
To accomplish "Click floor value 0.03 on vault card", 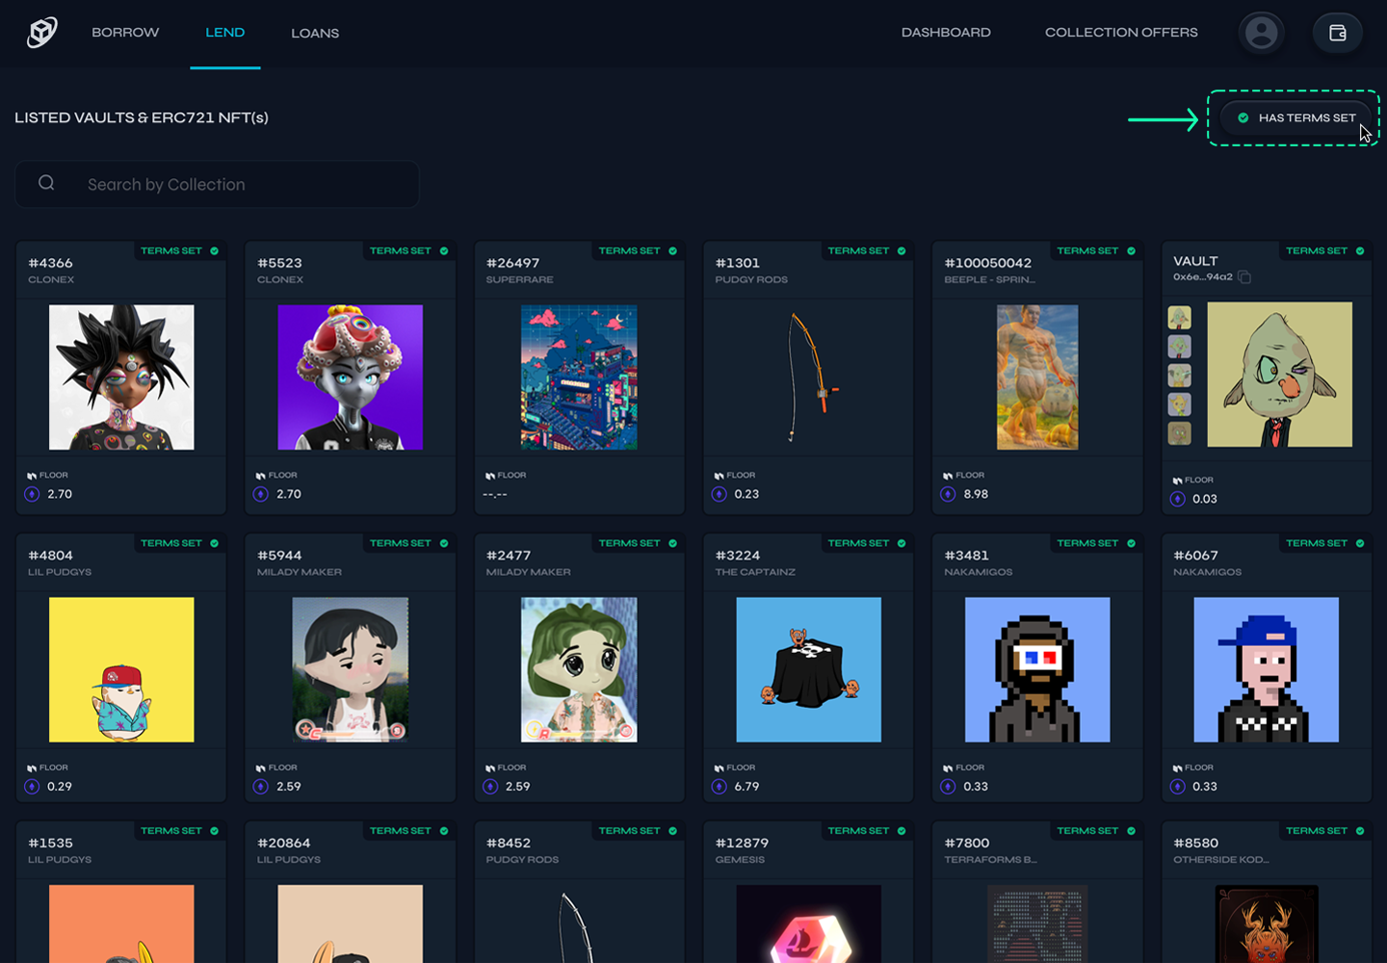I will 1204,499.
